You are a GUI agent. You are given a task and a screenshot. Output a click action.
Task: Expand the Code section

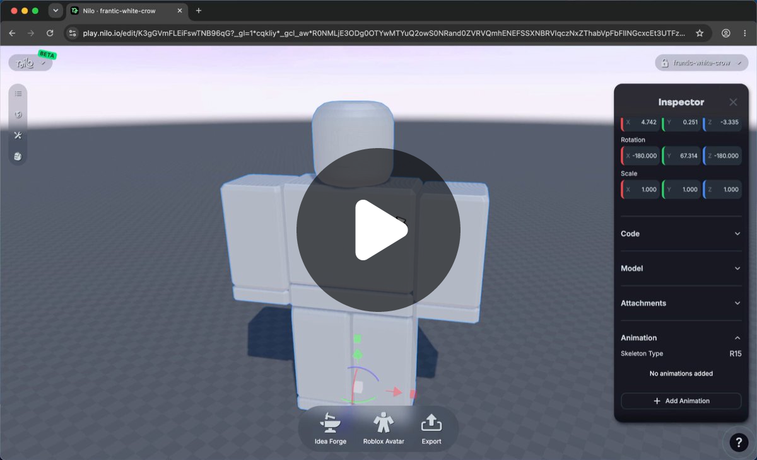681,234
